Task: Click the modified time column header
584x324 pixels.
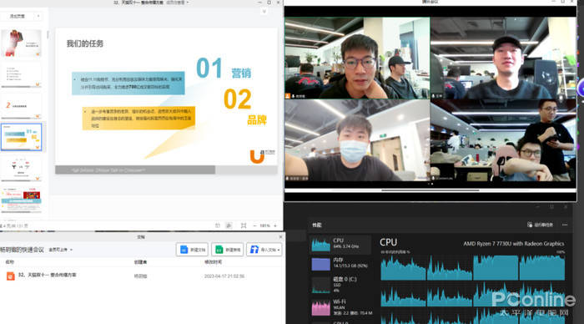Action: tap(213, 262)
